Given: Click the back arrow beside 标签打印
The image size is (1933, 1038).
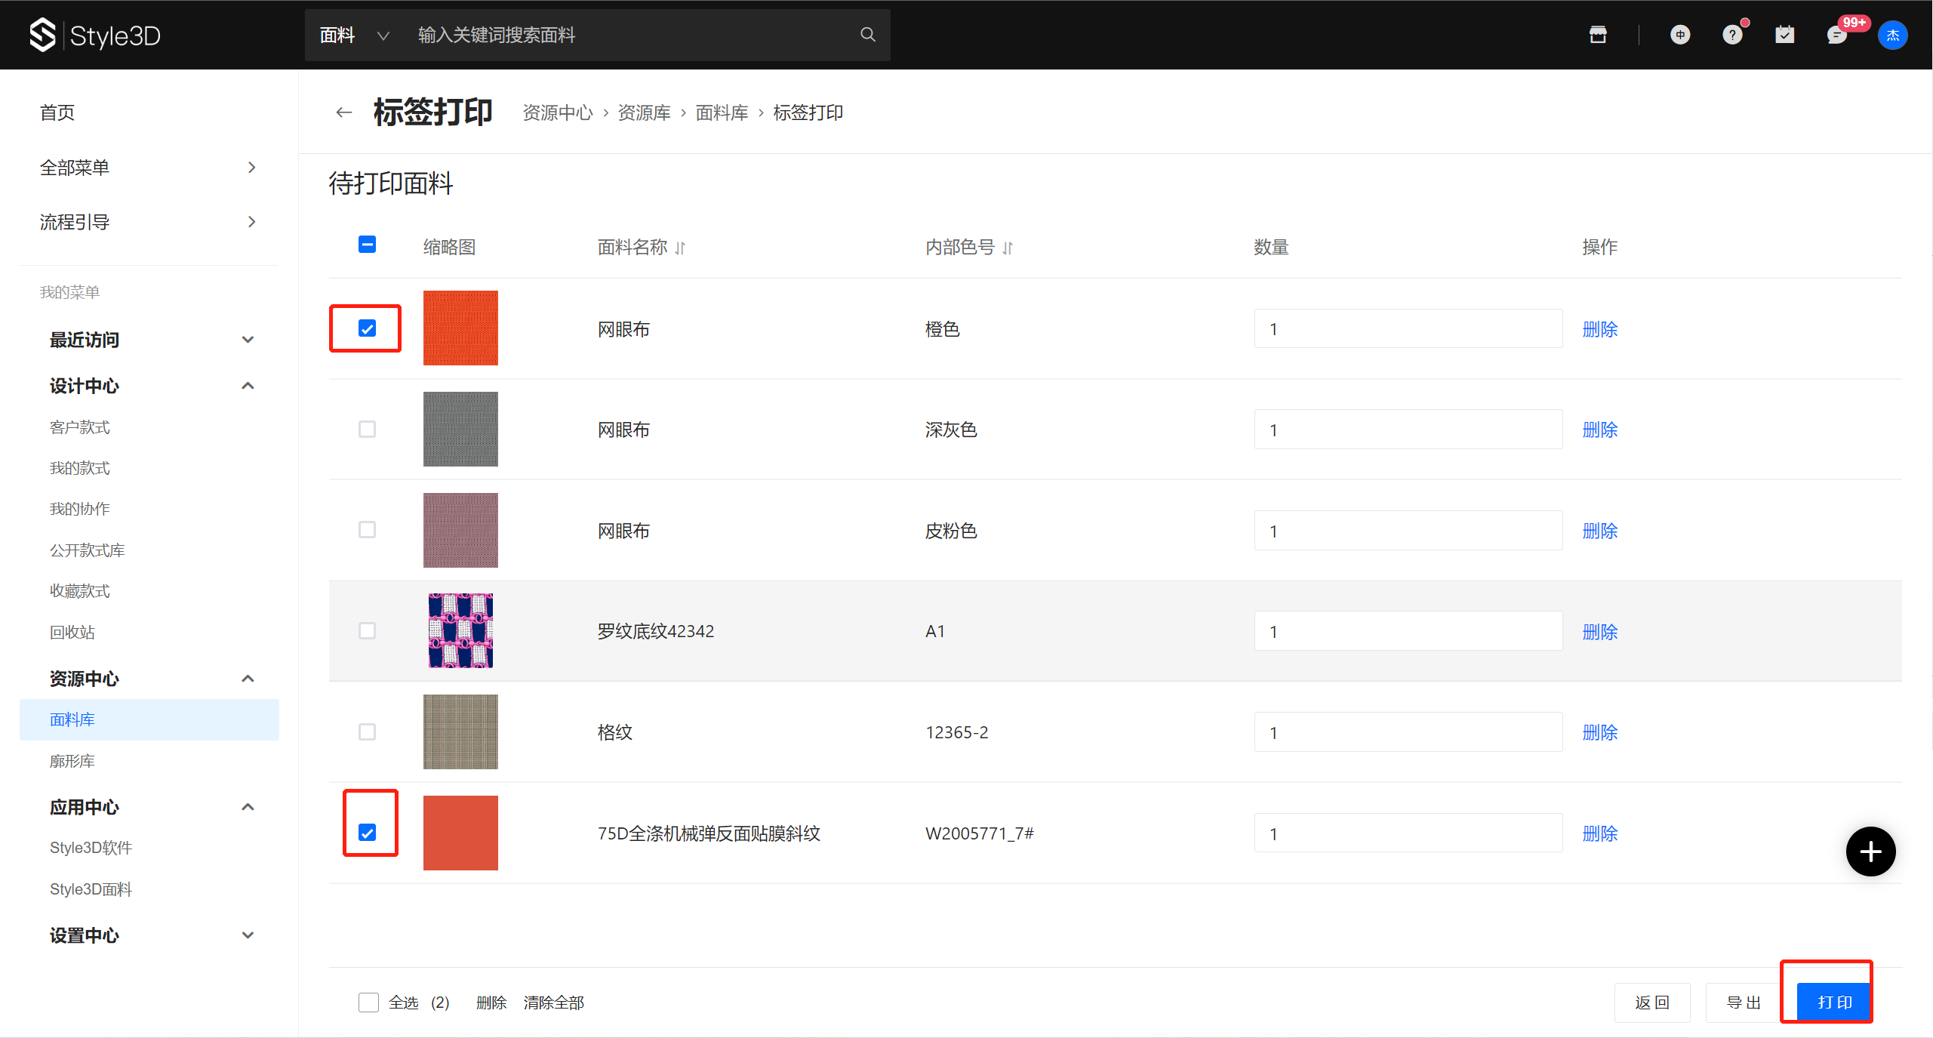Looking at the screenshot, I should coord(344,112).
